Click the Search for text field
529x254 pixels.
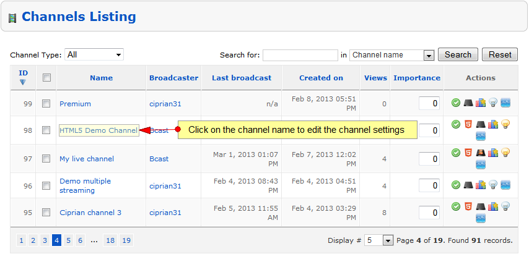point(300,55)
